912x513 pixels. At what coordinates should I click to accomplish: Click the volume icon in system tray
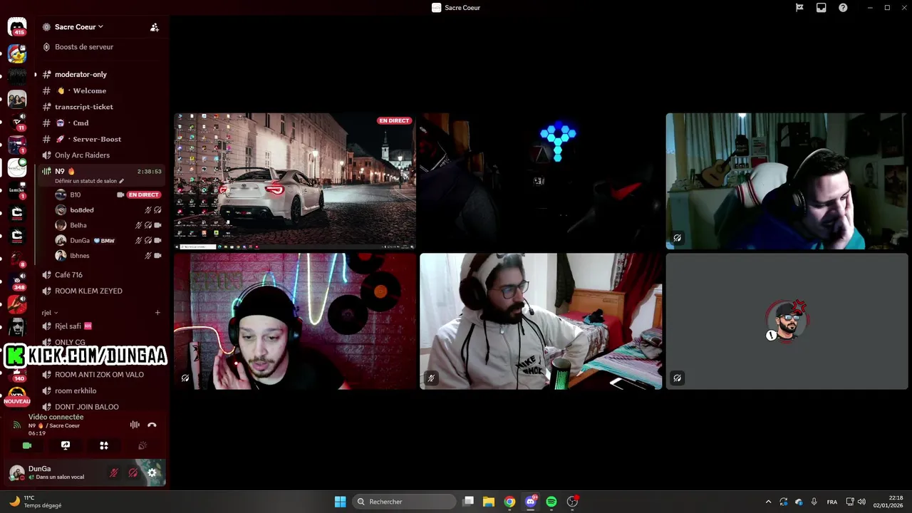click(861, 502)
